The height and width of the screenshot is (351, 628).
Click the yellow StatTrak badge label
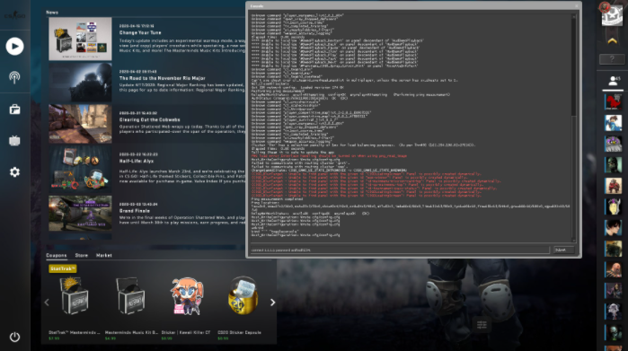point(63,268)
